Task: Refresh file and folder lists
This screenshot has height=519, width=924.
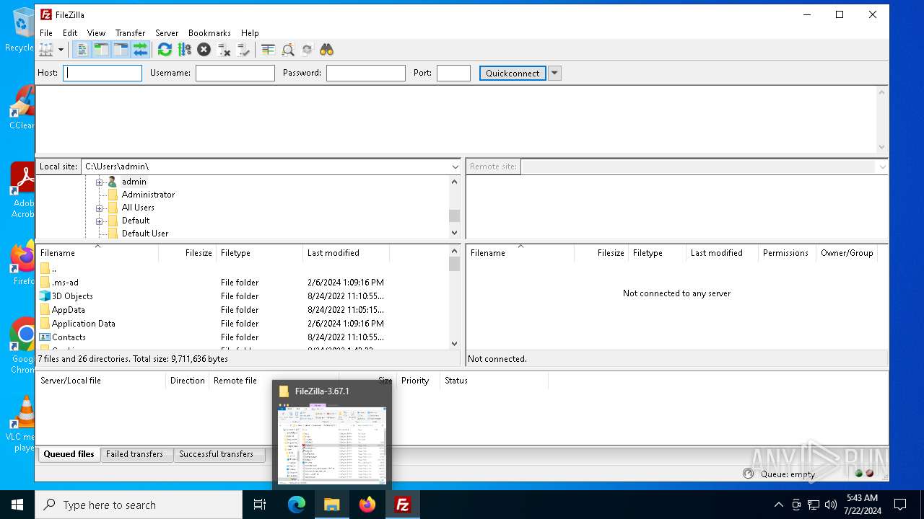Action: point(165,50)
